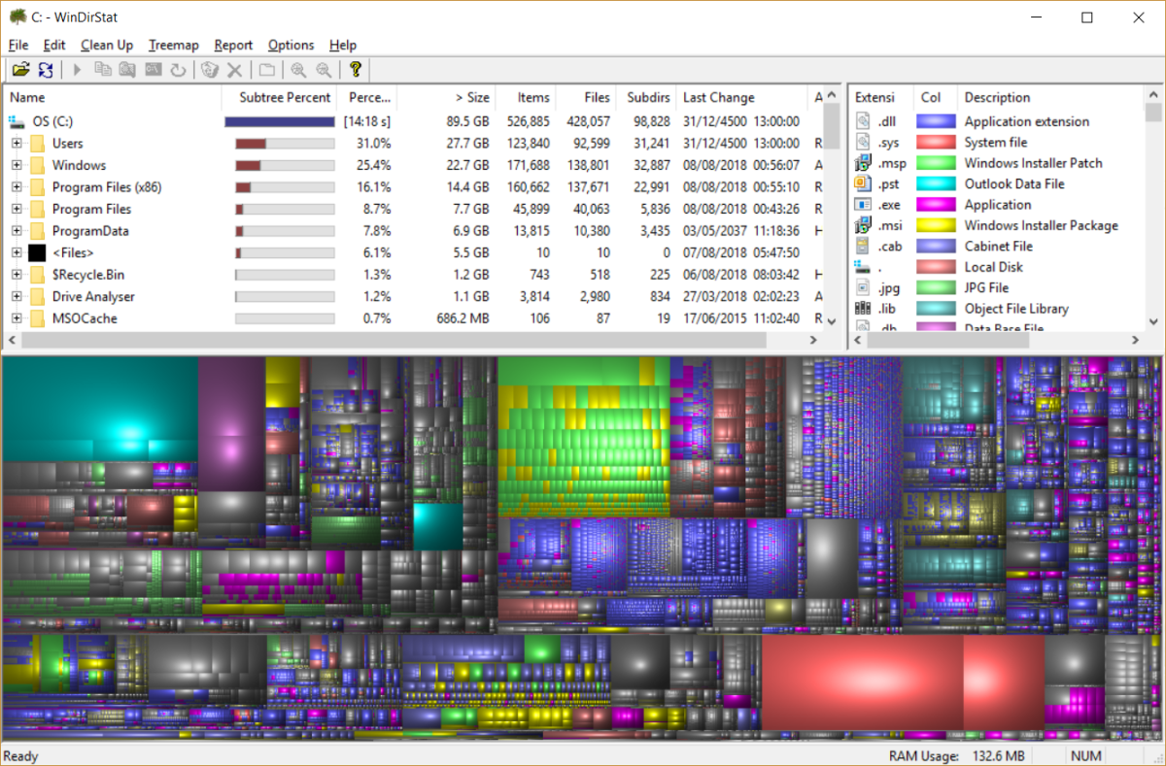Open the Treemap menu
This screenshot has width=1166, height=766.
[x=173, y=45]
